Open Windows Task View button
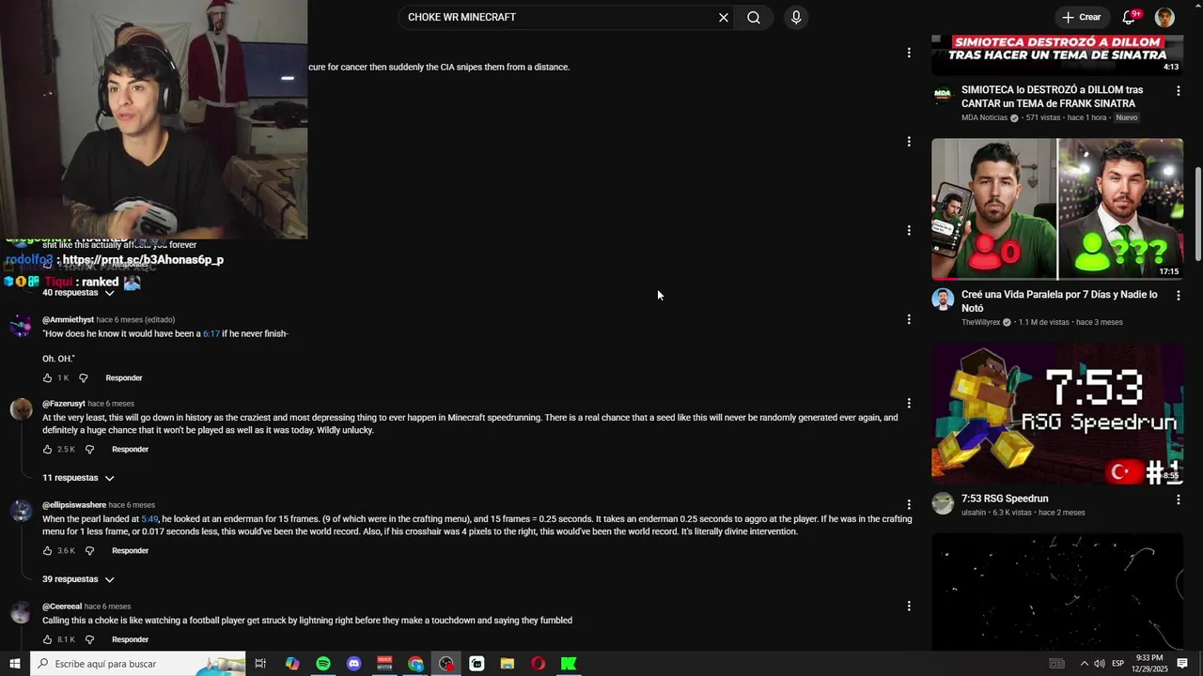Image resolution: width=1203 pixels, height=676 pixels. [260, 664]
